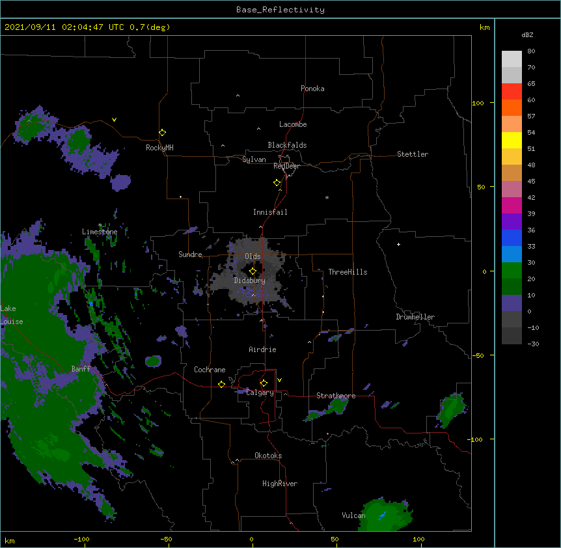Click the yellow radar site marker near Olds
The width and height of the screenshot is (561, 548).
coord(253,271)
